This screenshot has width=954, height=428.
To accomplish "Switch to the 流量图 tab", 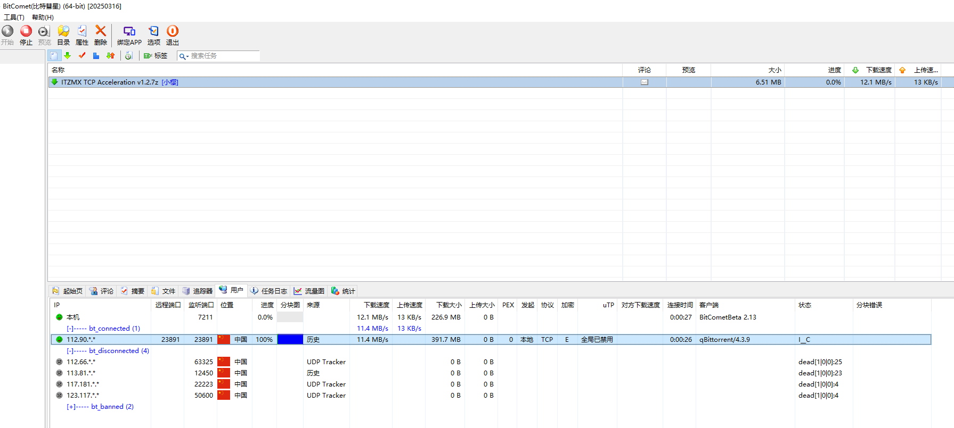I will (309, 291).
